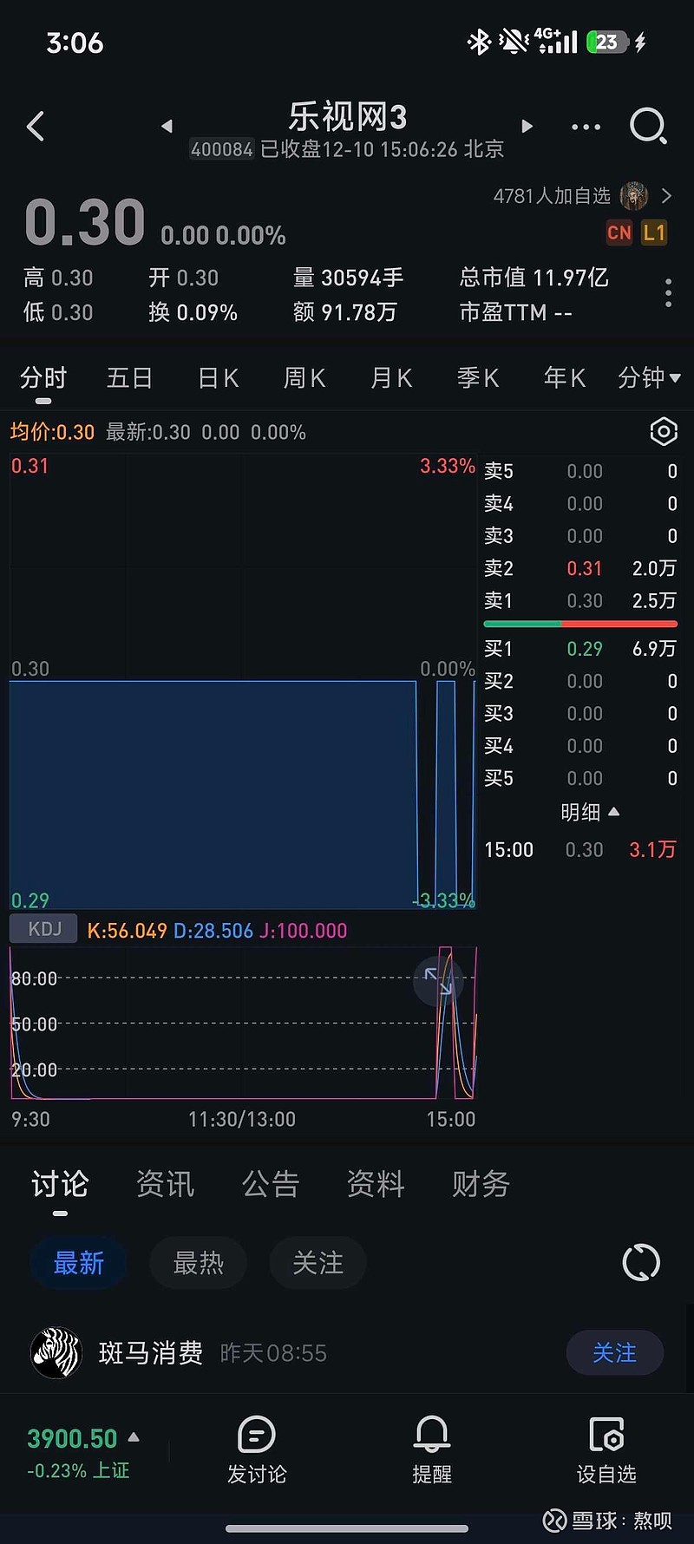Tap the 卖1 order row at 0.30

(579, 600)
